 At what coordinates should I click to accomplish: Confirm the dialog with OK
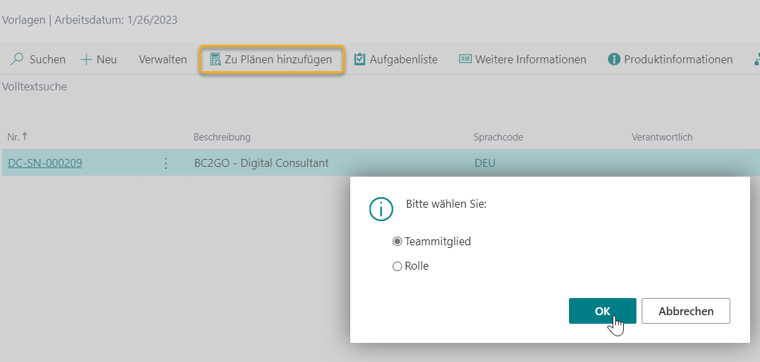pyautogui.click(x=602, y=311)
